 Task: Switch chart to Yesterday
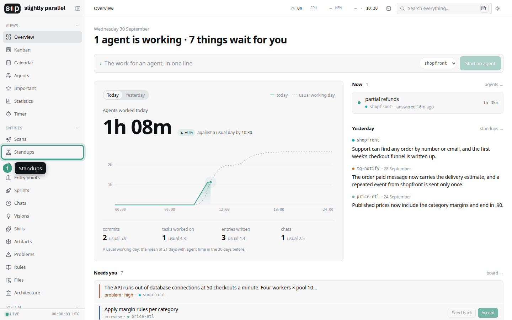135,95
